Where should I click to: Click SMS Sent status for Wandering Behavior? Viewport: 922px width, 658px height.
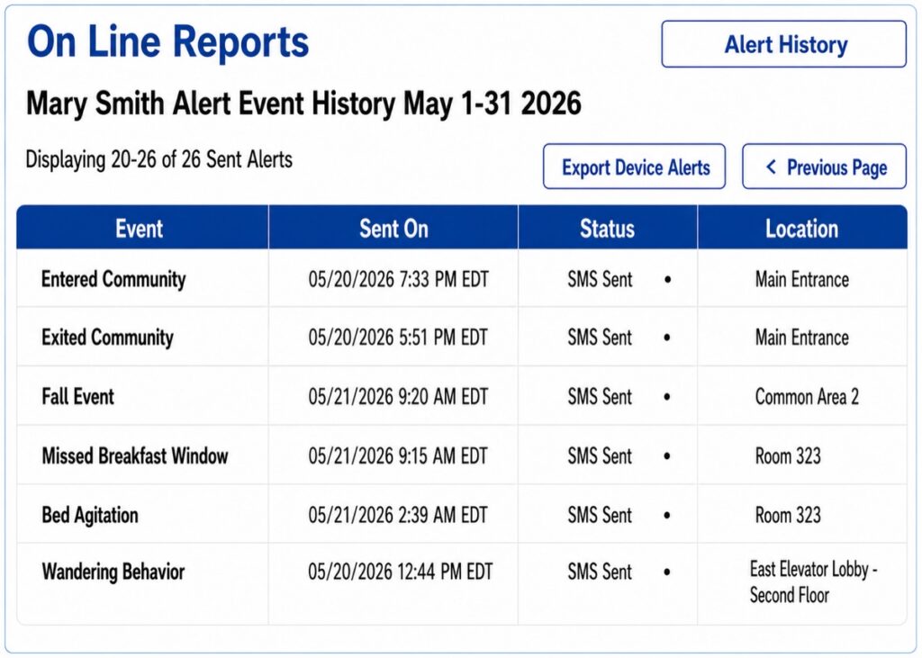click(x=600, y=572)
